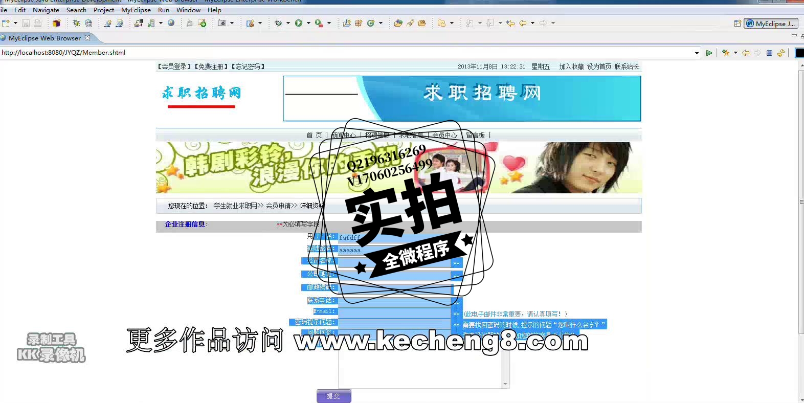Click the 留言板 navigation link
Image resolution: width=804 pixels, height=403 pixels.
point(475,135)
